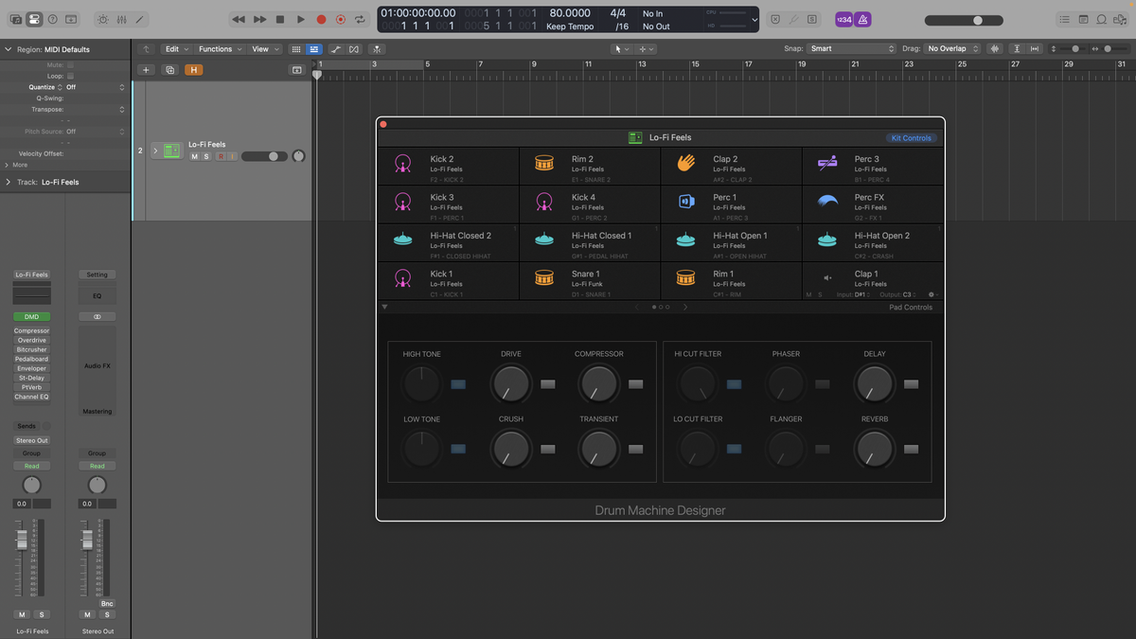
Task: Click the Snare 1 drum icon
Action: (543, 278)
